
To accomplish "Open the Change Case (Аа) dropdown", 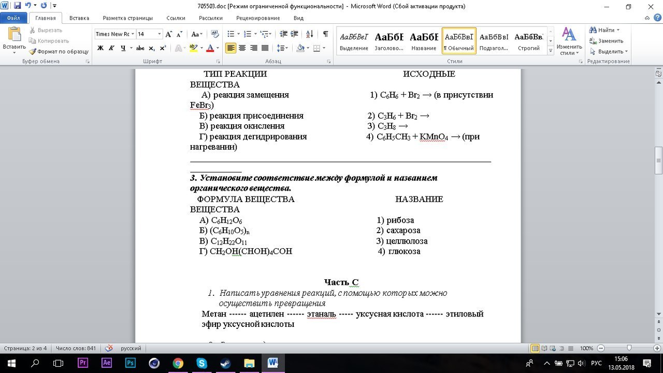I will 197,34.
